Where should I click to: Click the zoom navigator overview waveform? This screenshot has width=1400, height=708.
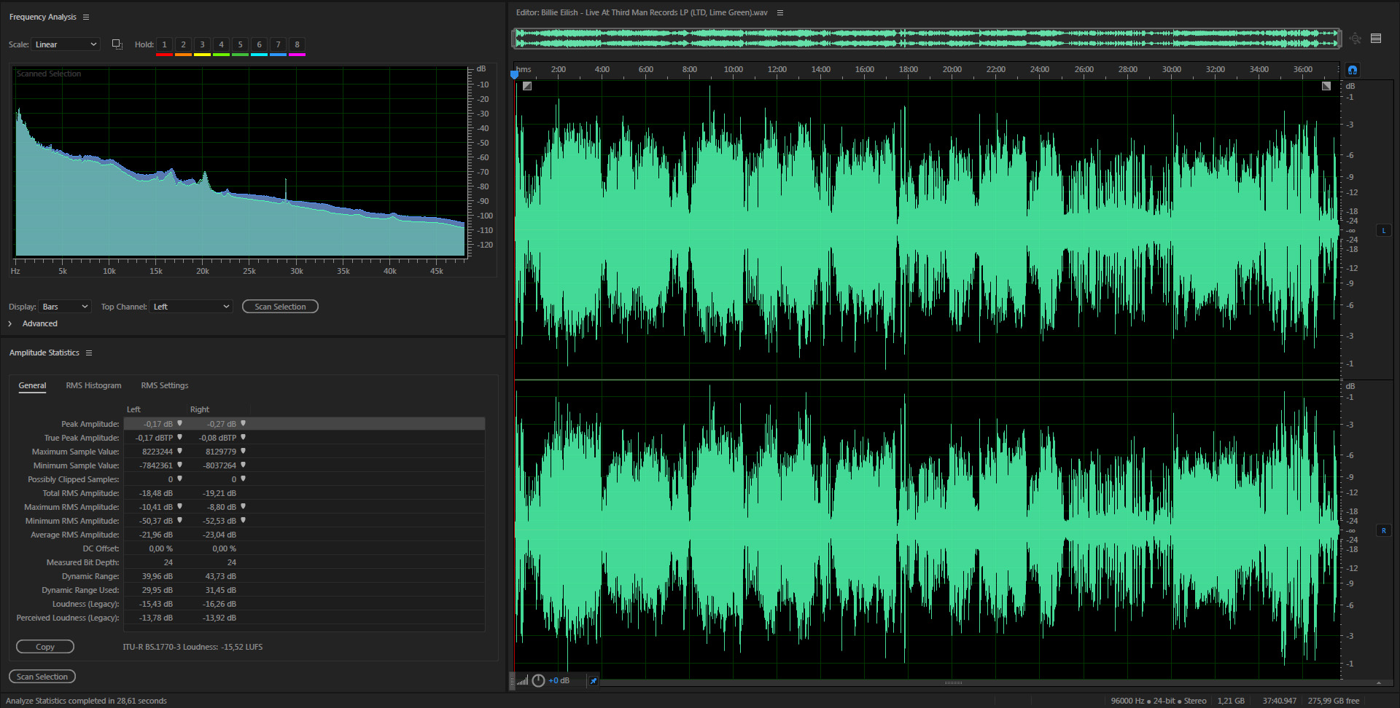[x=926, y=39]
